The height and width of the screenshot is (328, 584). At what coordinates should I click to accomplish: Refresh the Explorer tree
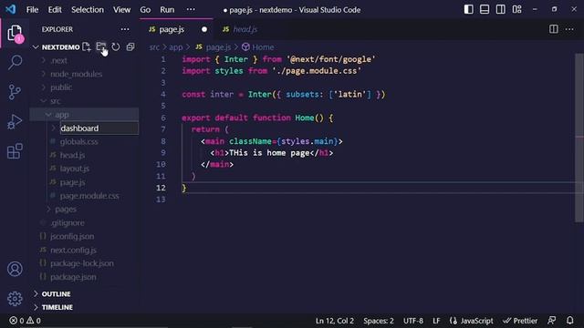coord(116,46)
